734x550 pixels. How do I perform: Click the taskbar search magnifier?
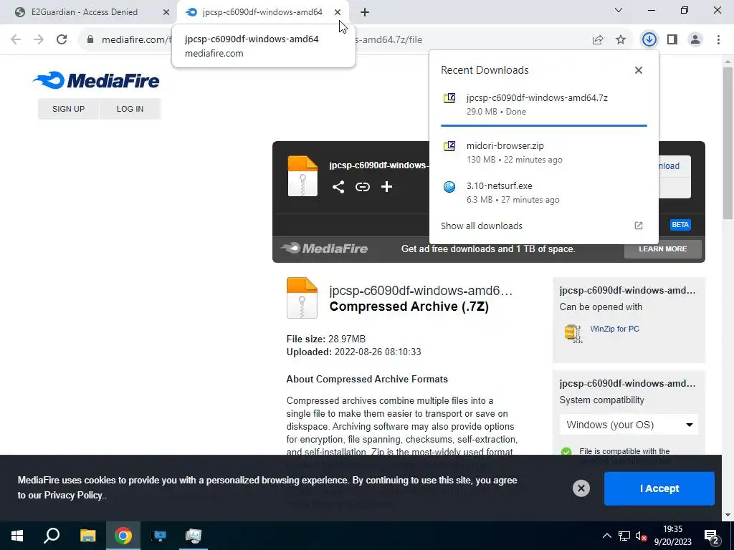click(x=52, y=536)
